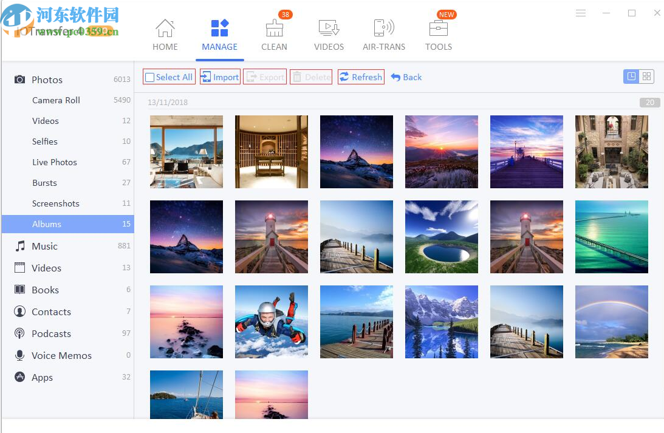664x433 pixels.
Task: Click the Voice Memos microphone icon
Action: click(x=20, y=355)
